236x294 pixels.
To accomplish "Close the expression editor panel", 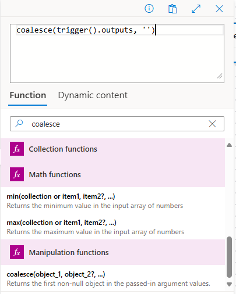I will [219, 9].
